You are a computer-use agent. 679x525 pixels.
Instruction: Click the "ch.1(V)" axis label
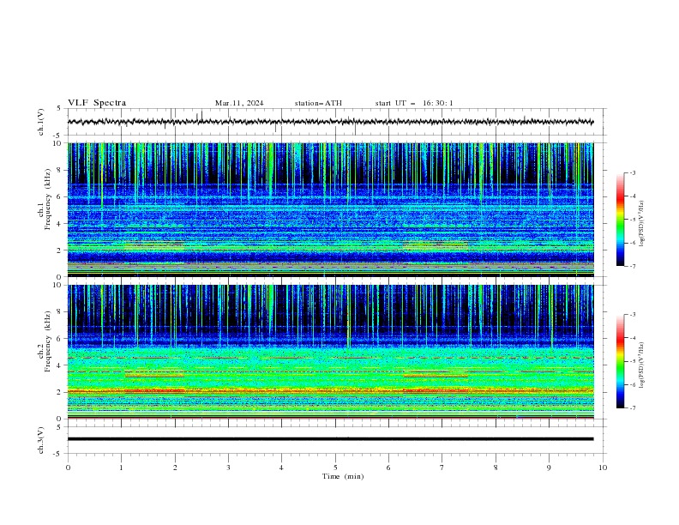41,122
